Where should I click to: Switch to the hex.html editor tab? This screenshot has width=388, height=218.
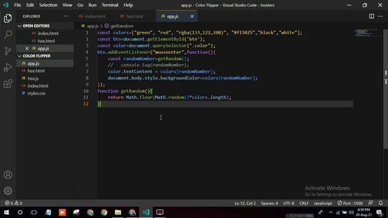tap(135, 16)
